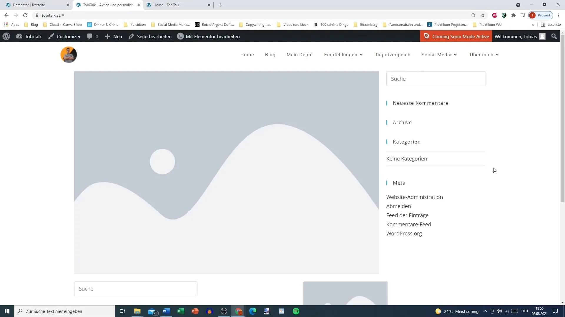The image size is (565, 317).
Task: Open a new browser tab
Action: [x=220, y=5]
